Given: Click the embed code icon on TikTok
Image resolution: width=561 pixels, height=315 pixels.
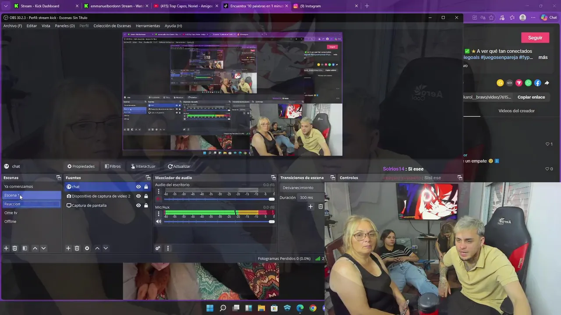Looking at the screenshot, I should click(509, 83).
